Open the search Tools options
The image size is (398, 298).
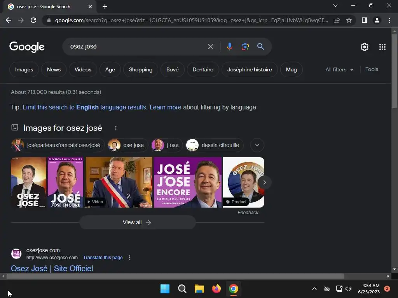(372, 69)
